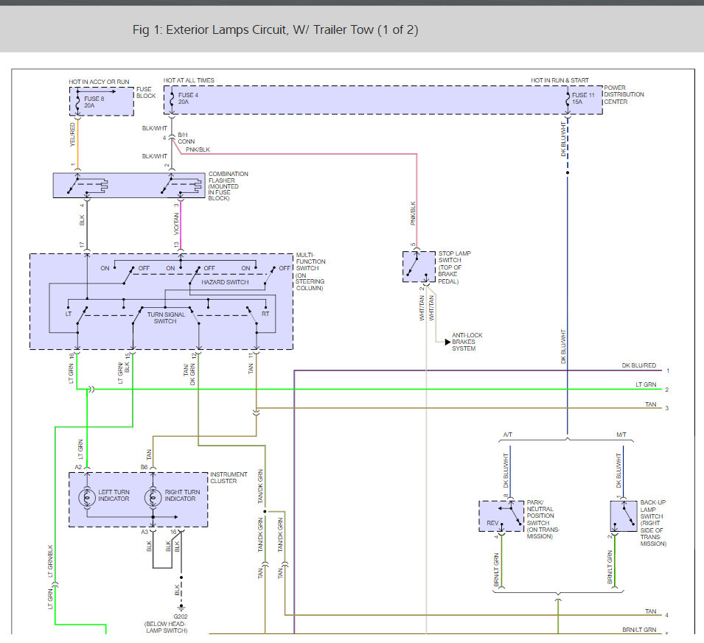Screen dimensions: 704x643
Task: Click the 'TURN SIGNAL SWITCH' text
Action: coord(166,317)
